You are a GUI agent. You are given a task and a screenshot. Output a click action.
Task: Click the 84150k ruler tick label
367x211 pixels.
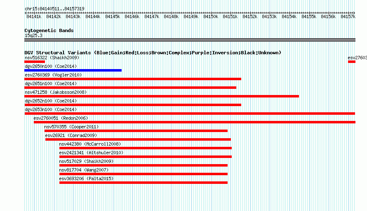[211, 16]
